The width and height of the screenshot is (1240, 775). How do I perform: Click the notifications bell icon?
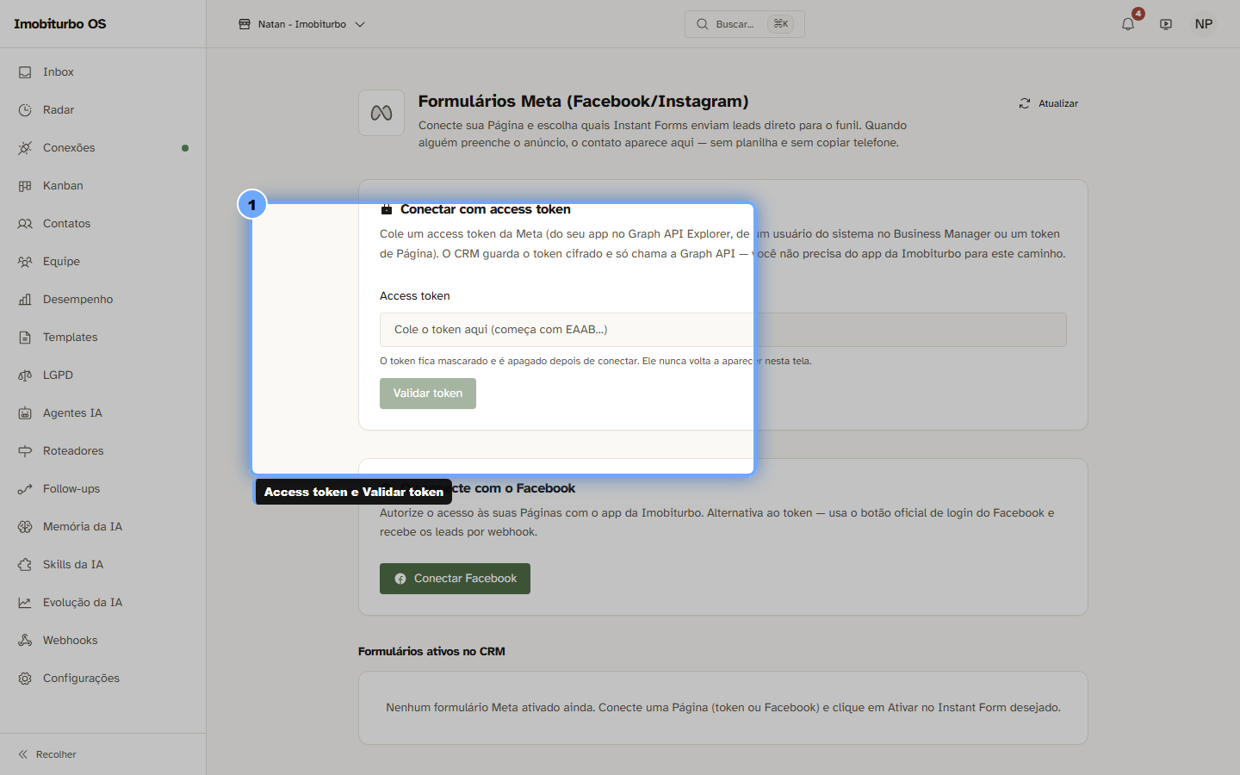tap(1128, 24)
